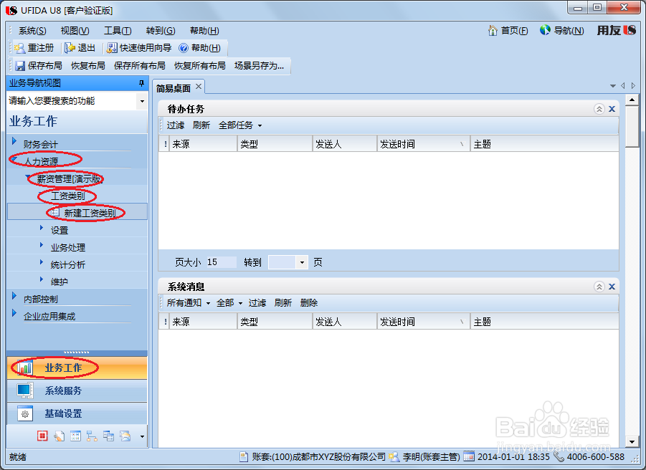Image resolution: width=646 pixels, height=470 pixels.
Task: Click the 用友 logo at top right
Action: [617, 30]
